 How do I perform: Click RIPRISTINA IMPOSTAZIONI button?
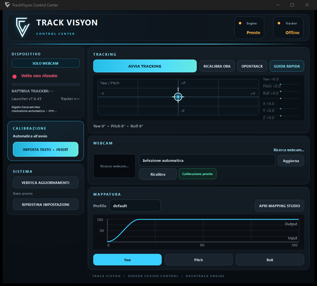tap(45, 204)
